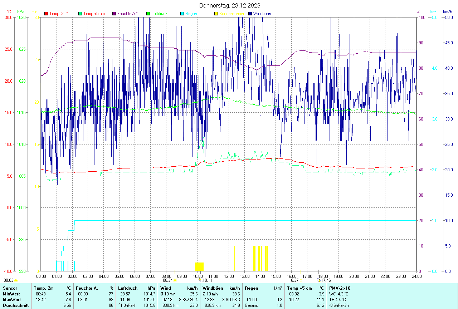Viewport: 458px width, 309px height.
Task: Click the '24:00' time axis label
Action: (416, 276)
